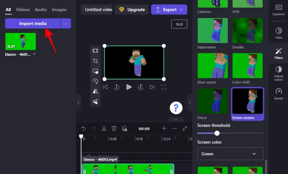
Task: Select the fit-to-frame tool icon
Action: 95,51
